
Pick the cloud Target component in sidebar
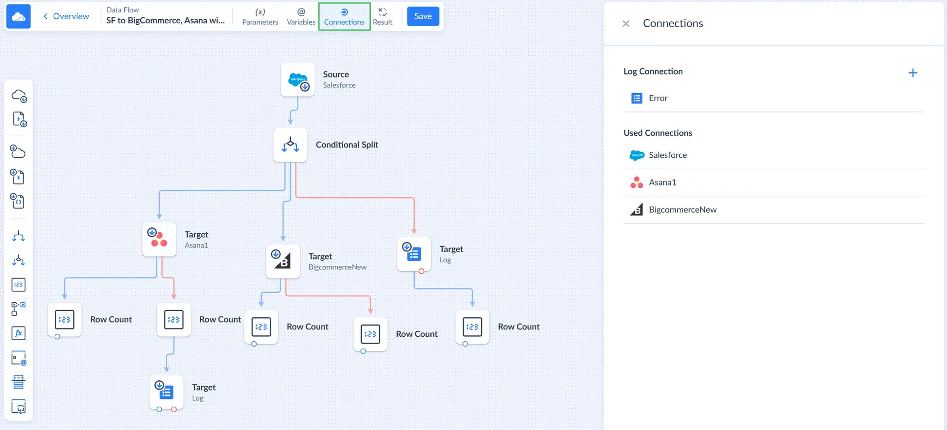pos(19,151)
